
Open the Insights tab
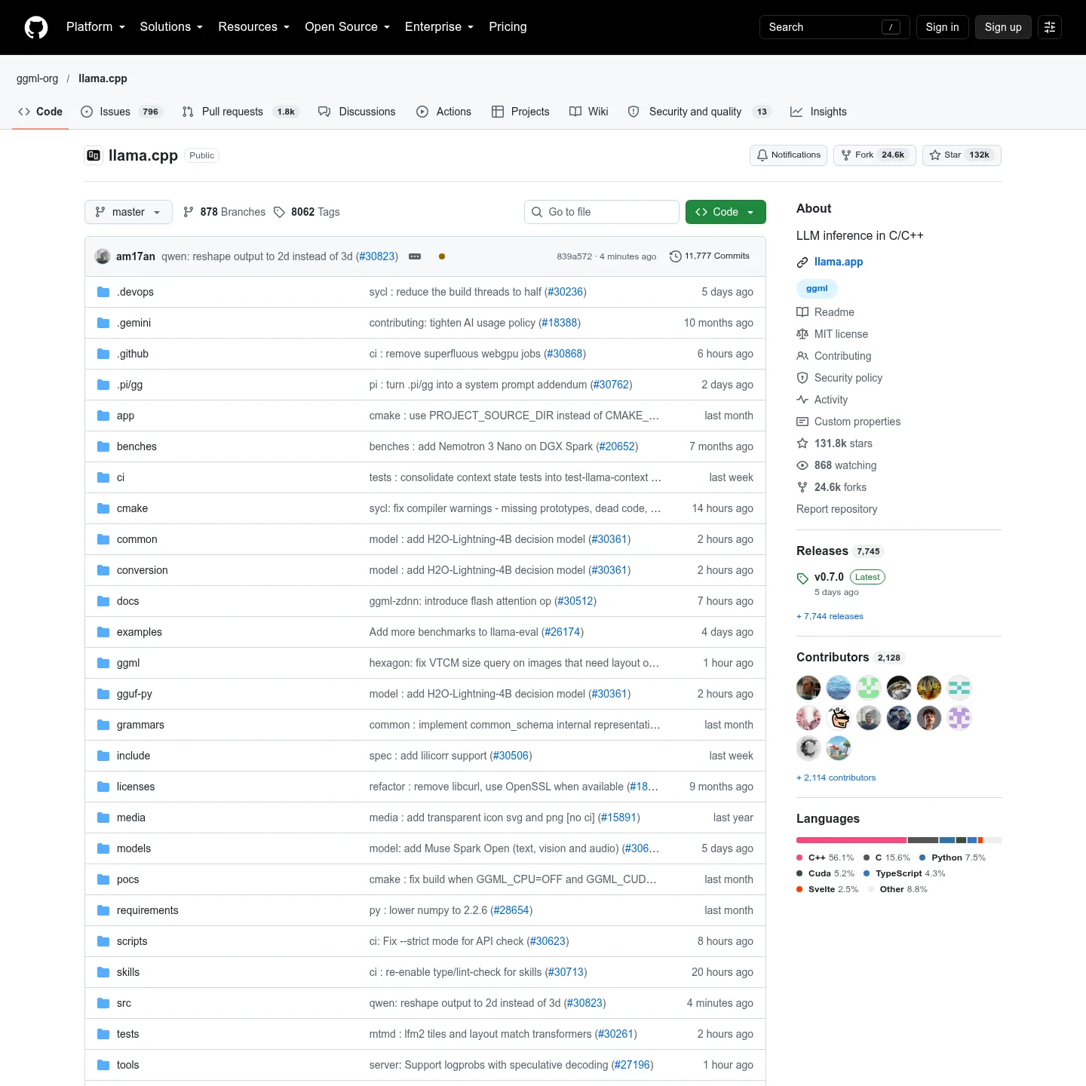tap(818, 112)
